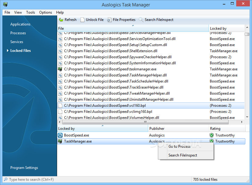Viewport: 252px width, 185px height.
Task: Click the UninstallManagerHelper.dll file icon
Action: coord(60,99)
